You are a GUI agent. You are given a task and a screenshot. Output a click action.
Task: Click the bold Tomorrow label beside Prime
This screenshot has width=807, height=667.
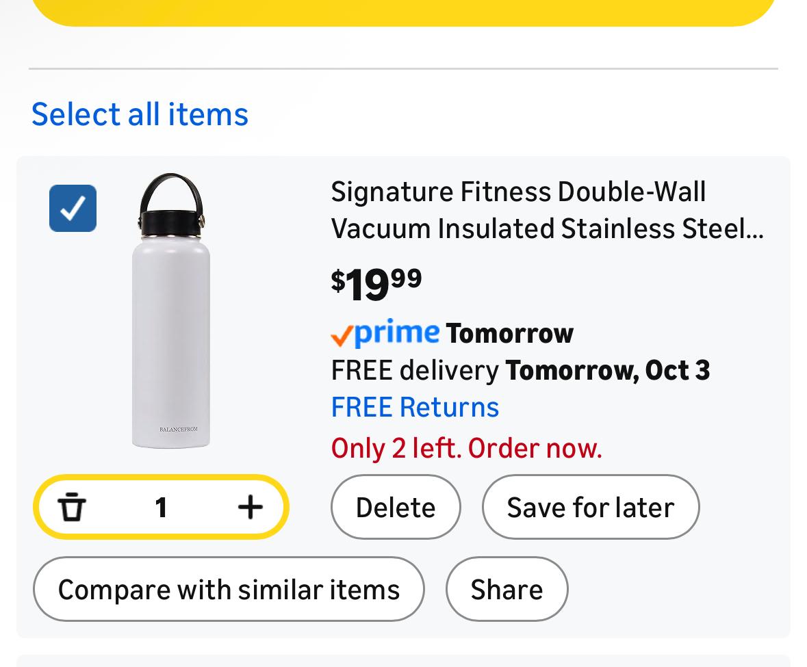(509, 333)
